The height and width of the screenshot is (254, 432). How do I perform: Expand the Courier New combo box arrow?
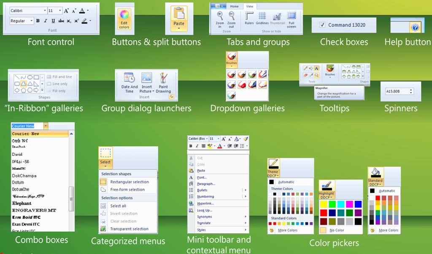[46, 126]
